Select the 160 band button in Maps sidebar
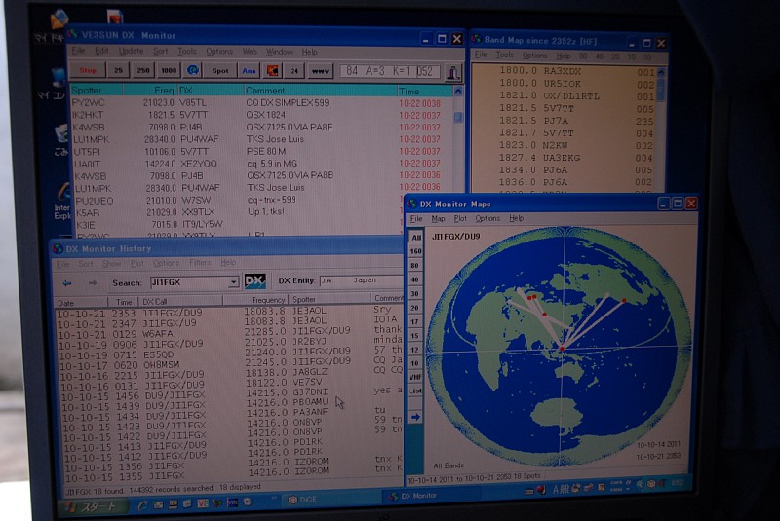The height and width of the screenshot is (521, 780). pyautogui.click(x=415, y=251)
